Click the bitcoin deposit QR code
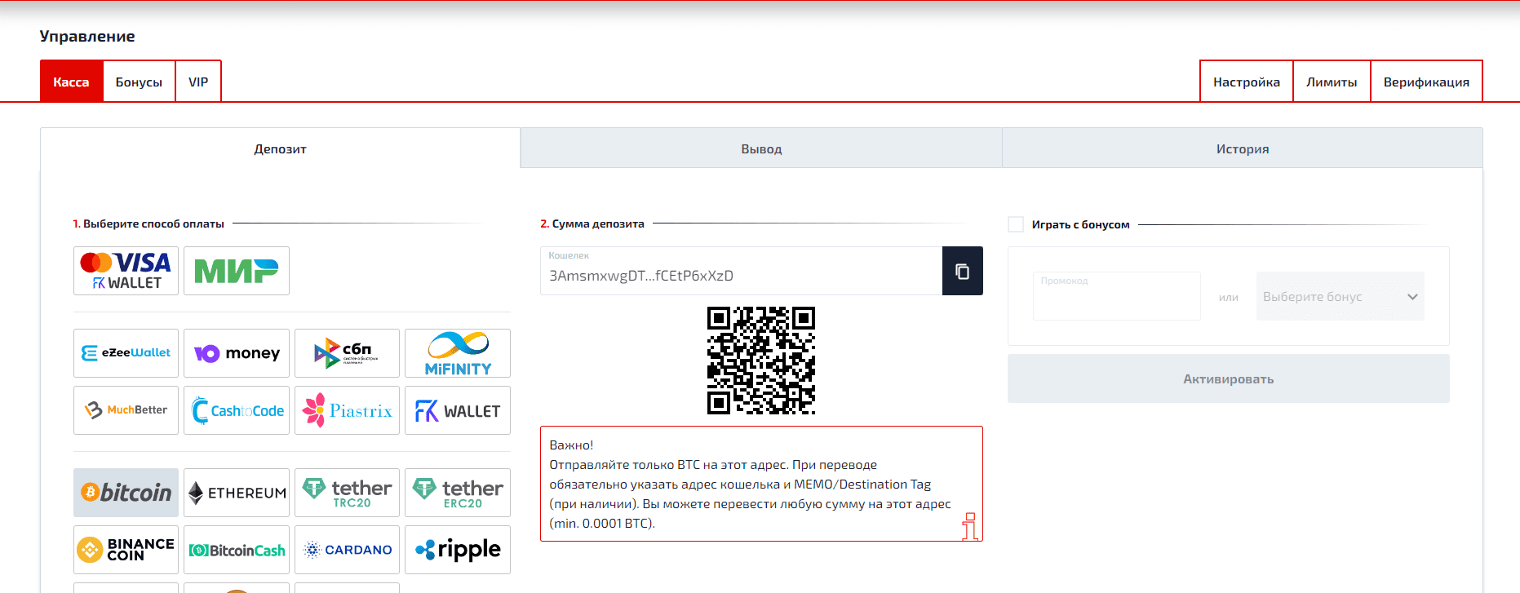The width and height of the screenshot is (1520, 593). (761, 361)
